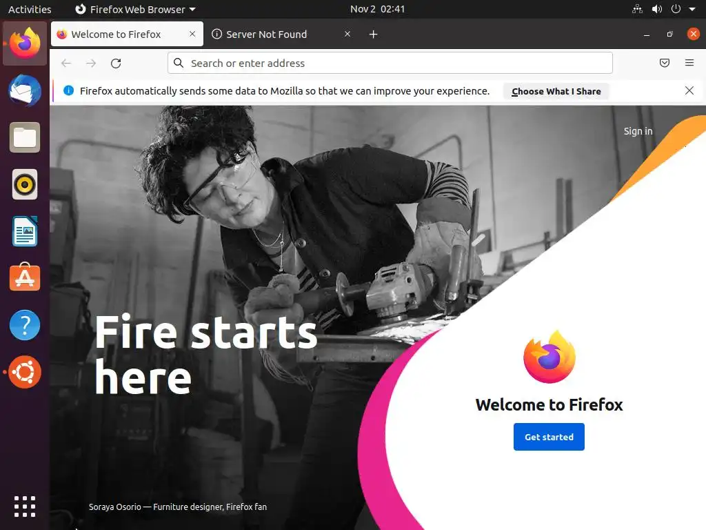Go forward with the forward arrow
The width and height of the screenshot is (706, 530).
click(91, 63)
